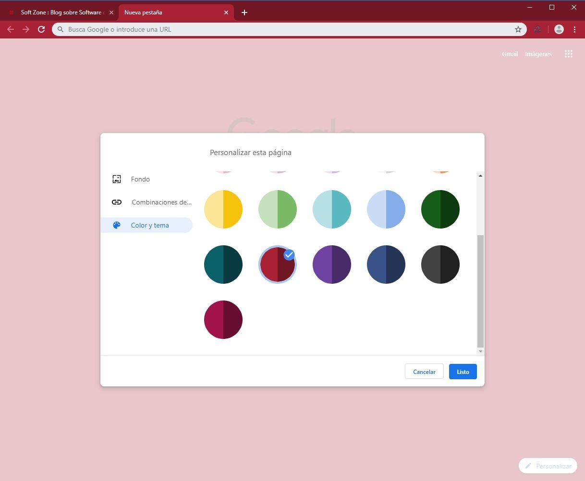This screenshot has width=585, height=481.
Task: Choose the magenta-crimson color theme
Action: point(223,320)
